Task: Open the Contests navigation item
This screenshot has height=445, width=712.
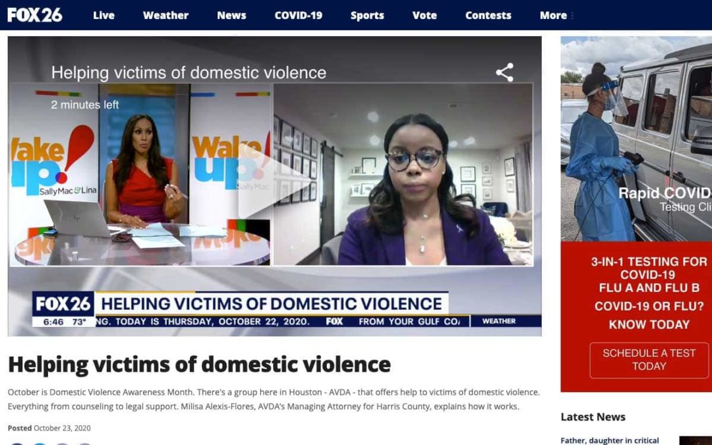Action: point(488,15)
